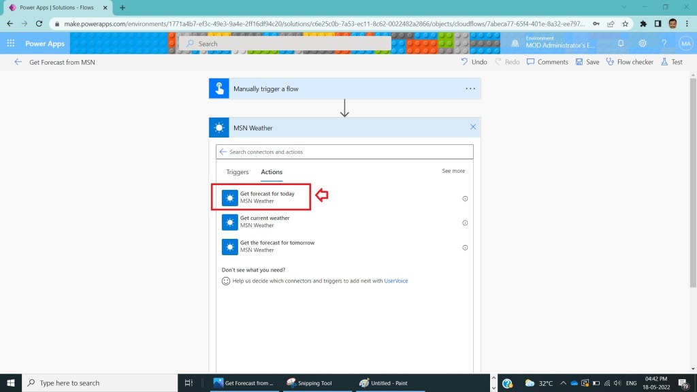The height and width of the screenshot is (392, 697).
Task: Select the Actions tab
Action: pyautogui.click(x=272, y=172)
